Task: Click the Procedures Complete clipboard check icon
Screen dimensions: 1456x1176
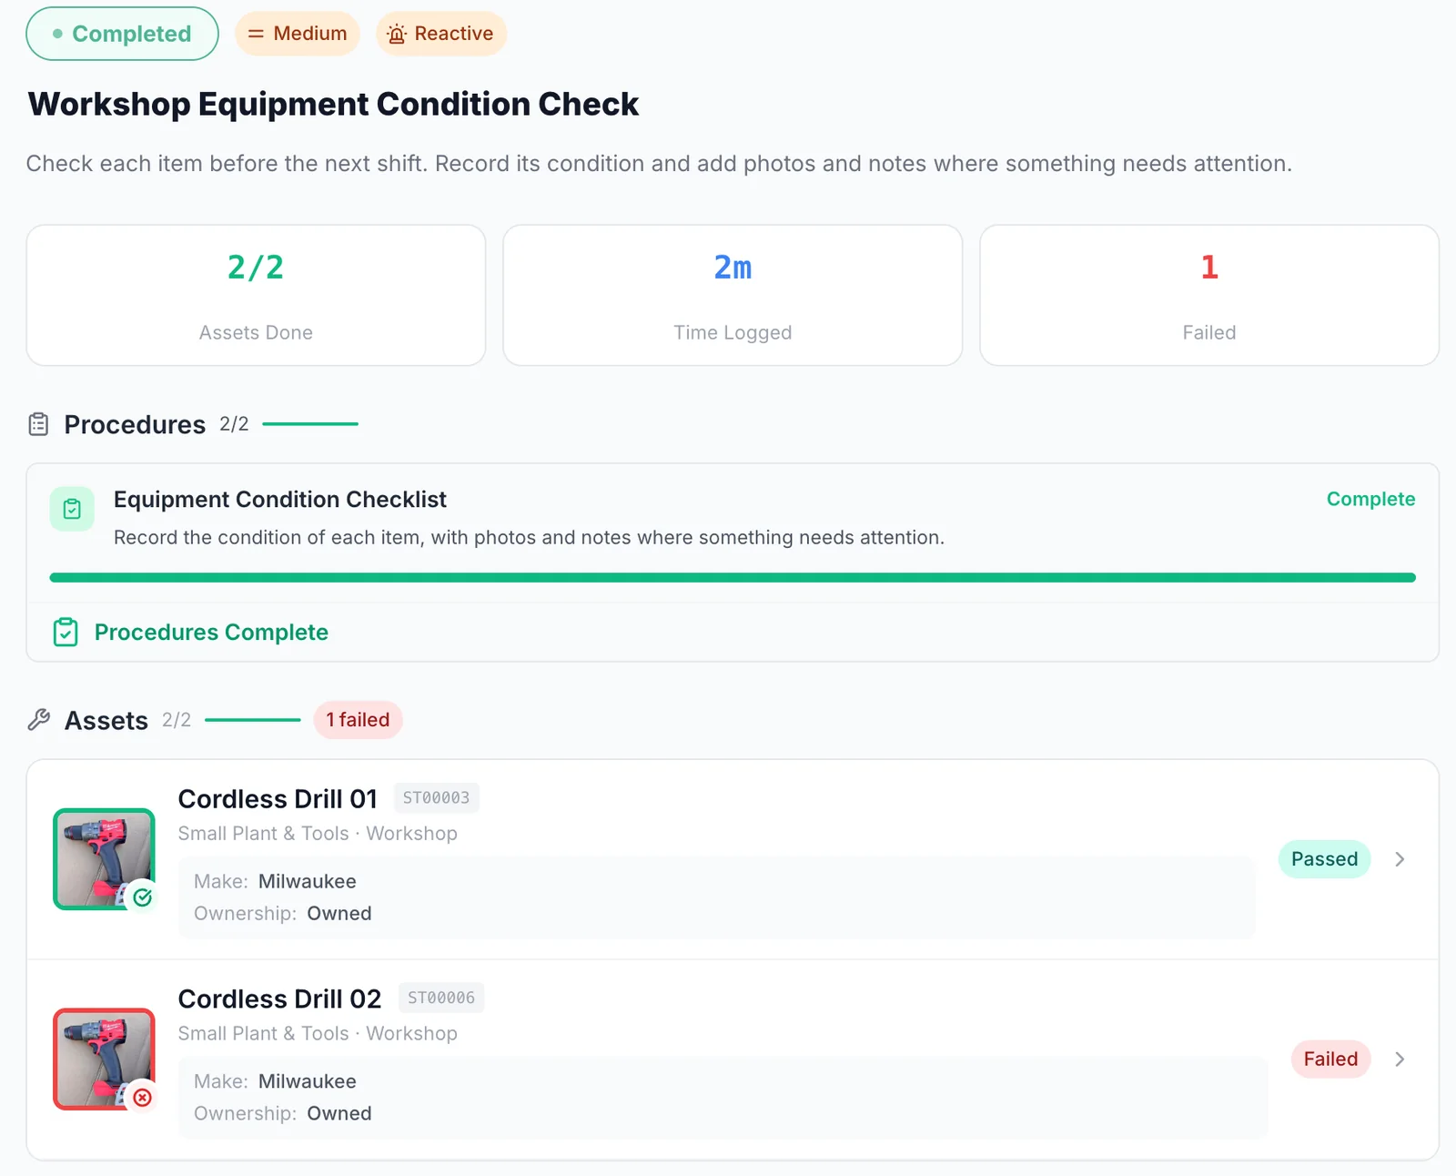Action: [x=66, y=632]
